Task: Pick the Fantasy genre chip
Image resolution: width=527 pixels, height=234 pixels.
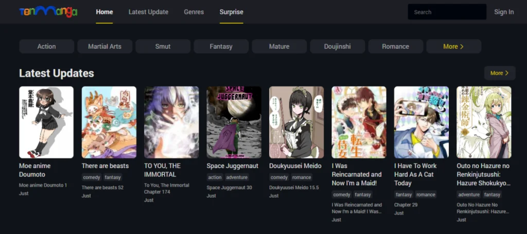Action: (x=221, y=46)
